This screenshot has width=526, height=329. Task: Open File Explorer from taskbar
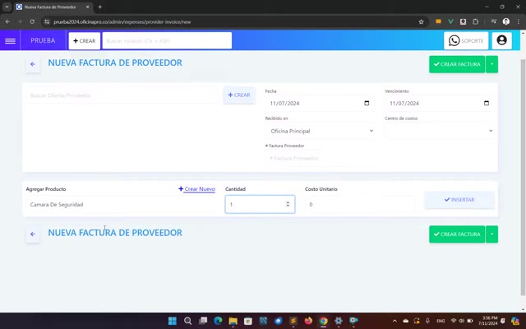tap(233, 321)
